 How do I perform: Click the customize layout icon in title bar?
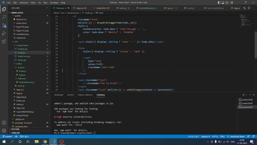[x=232, y=2]
